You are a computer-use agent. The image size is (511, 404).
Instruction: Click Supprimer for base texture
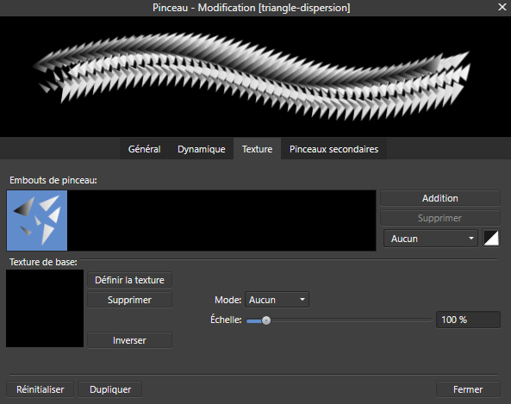(129, 300)
